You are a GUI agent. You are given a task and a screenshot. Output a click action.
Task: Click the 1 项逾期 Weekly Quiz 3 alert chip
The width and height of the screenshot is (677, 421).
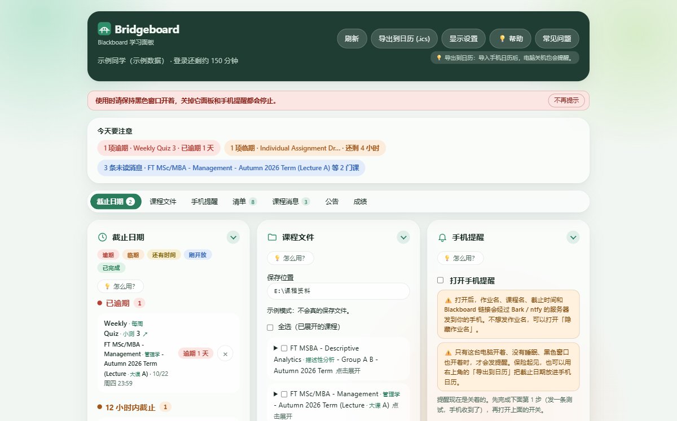click(159, 148)
